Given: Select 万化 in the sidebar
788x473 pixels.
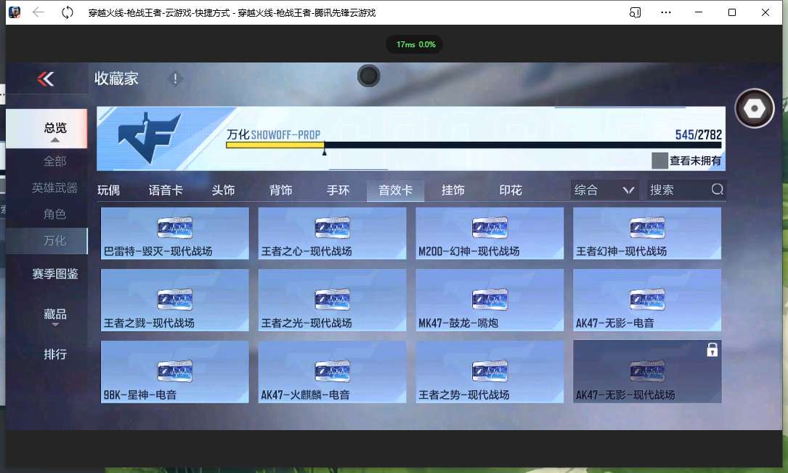Looking at the screenshot, I should pos(46,240).
